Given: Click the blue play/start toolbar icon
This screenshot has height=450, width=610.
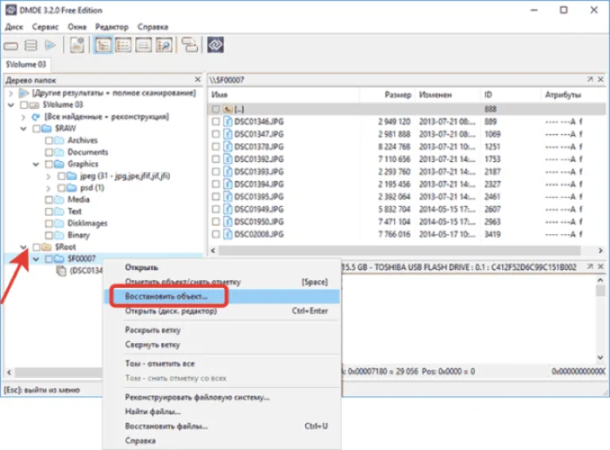Looking at the screenshot, I should 50,45.
